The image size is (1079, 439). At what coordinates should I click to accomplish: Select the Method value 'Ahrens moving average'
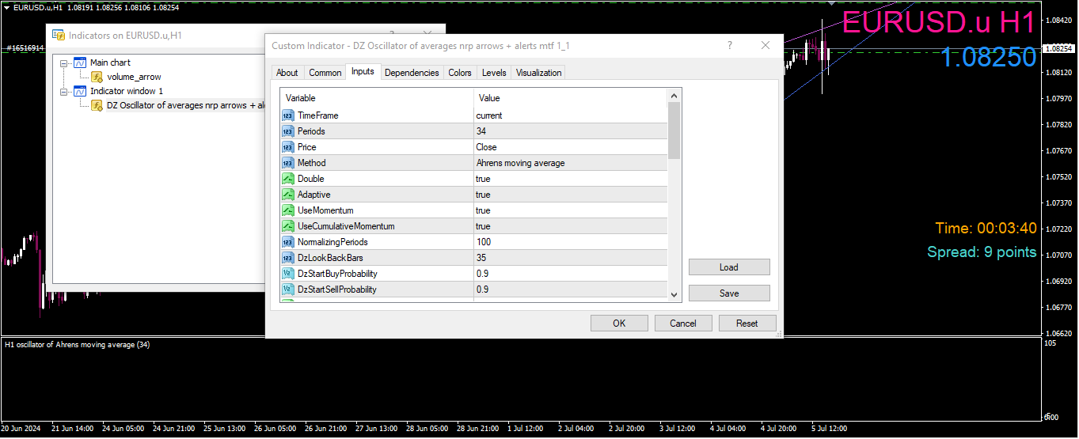coord(521,163)
